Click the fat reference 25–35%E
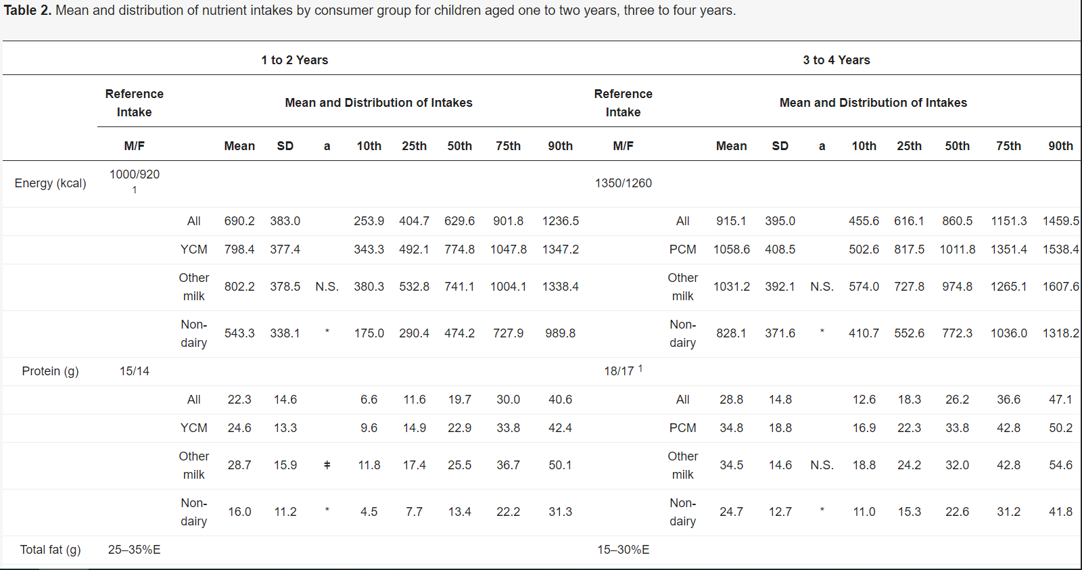 point(135,550)
